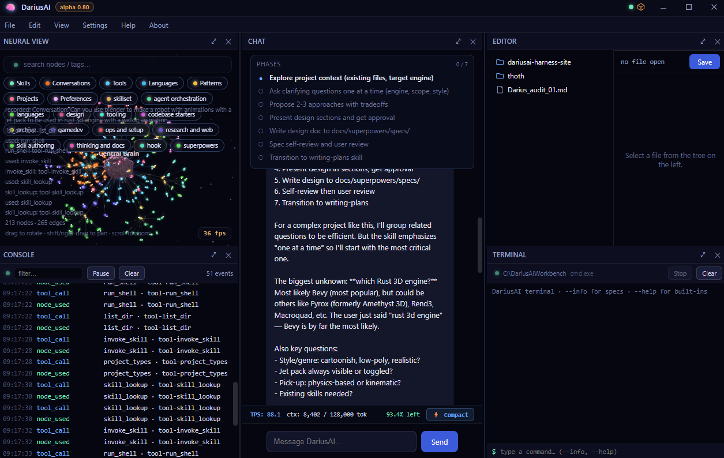
Task: Close the Chat panel
Action: pos(473,42)
